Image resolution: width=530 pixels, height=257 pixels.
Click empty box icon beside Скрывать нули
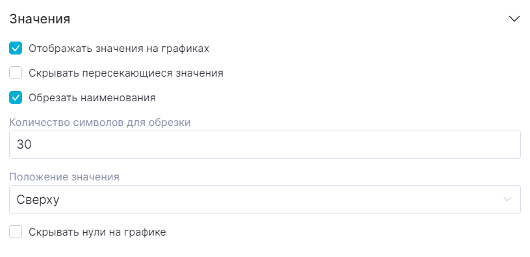(16, 232)
